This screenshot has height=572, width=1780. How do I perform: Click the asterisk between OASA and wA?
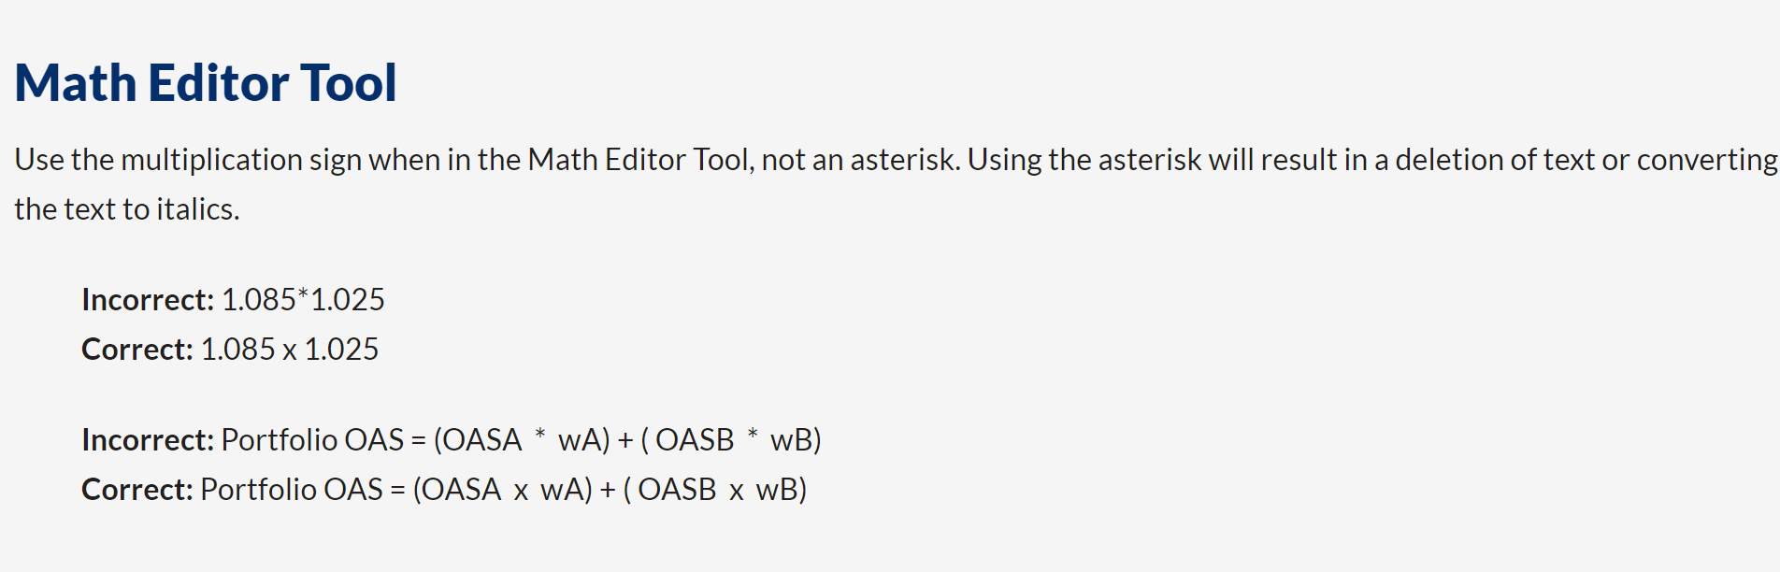click(540, 436)
